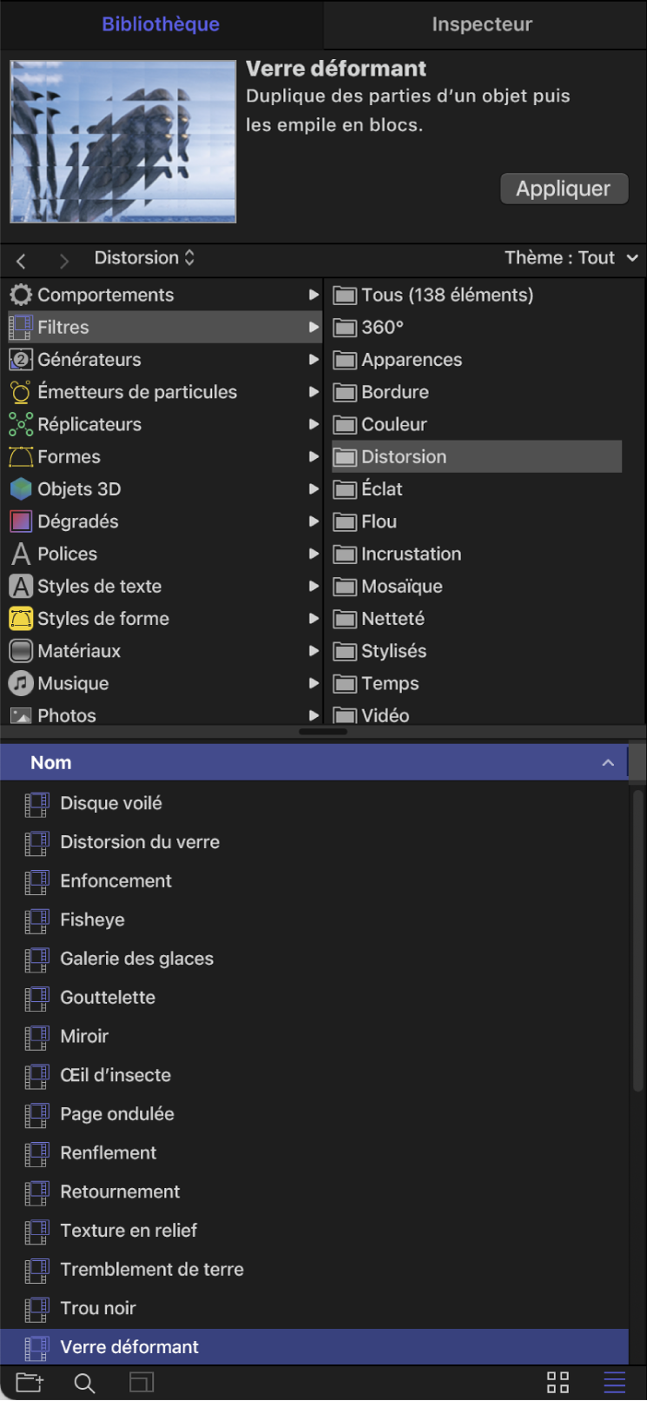Screen dimensions: 647x1401
Task: Open the Distorsion path pop-up menu
Action: pos(144,258)
